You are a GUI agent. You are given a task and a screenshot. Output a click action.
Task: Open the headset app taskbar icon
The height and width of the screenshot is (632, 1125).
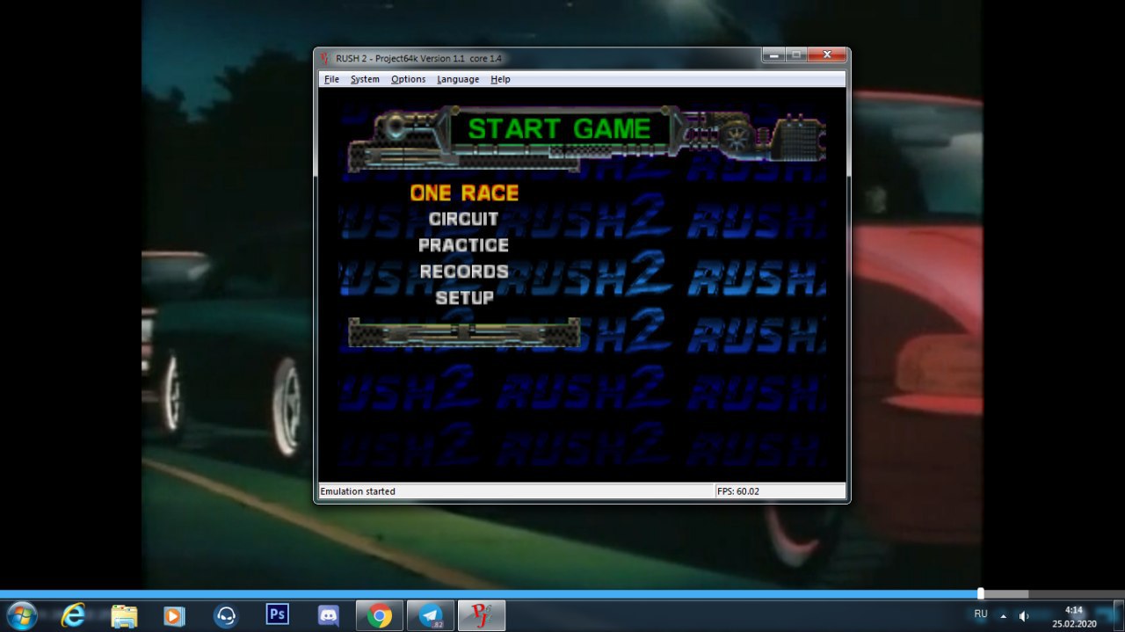(226, 615)
